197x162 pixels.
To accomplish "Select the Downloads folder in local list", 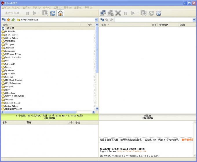I will 10,51.
